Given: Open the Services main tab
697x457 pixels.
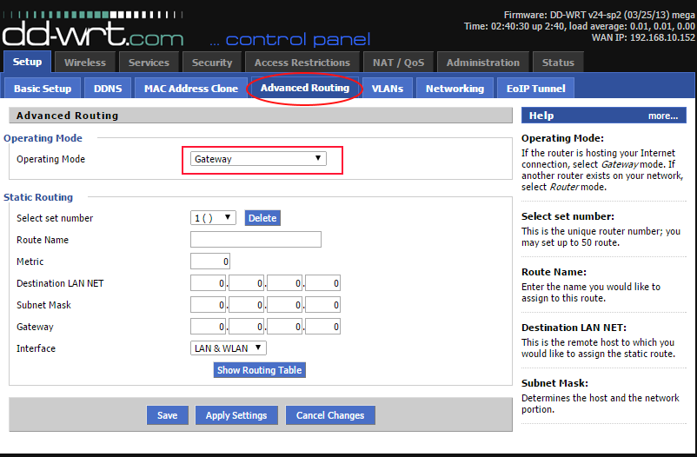Looking at the screenshot, I should [x=149, y=63].
